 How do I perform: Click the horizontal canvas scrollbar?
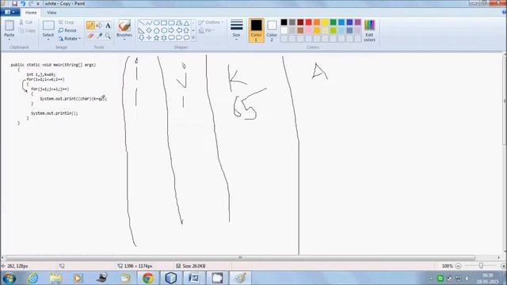pos(240,257)
